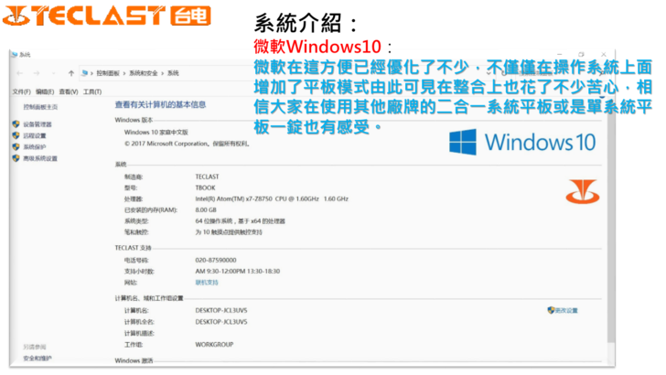This screenshot has height=375, width=666.
Task: Click workgroup value WORKGROUP
Action: click(x=214, y=345)
